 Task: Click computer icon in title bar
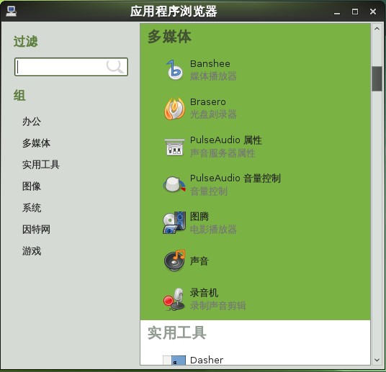tap(11, 12)
